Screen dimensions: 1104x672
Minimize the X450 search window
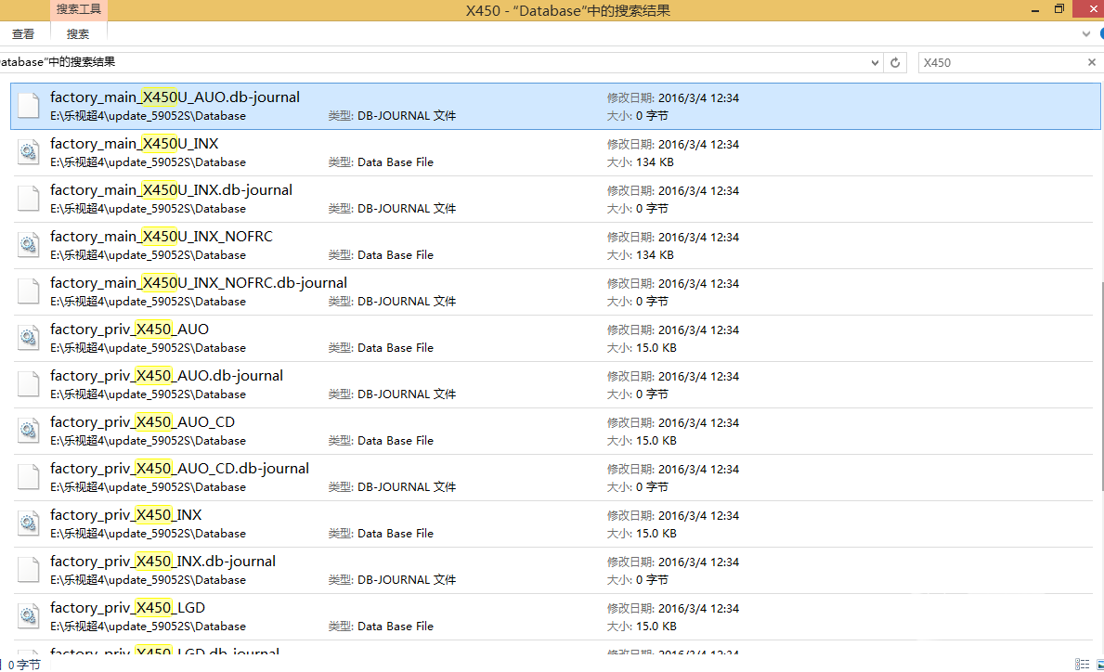(1035, 10)
